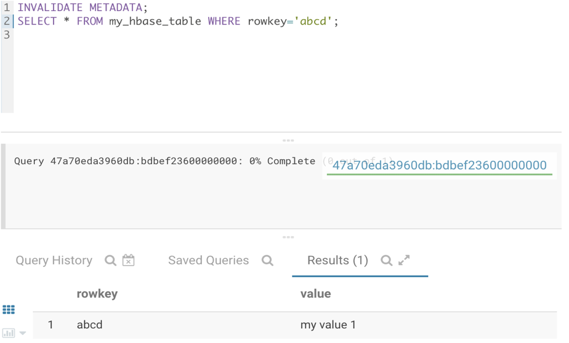Click the rowkey column header
569x343 pixels.
pyautogui.click(x=97, y=293)
